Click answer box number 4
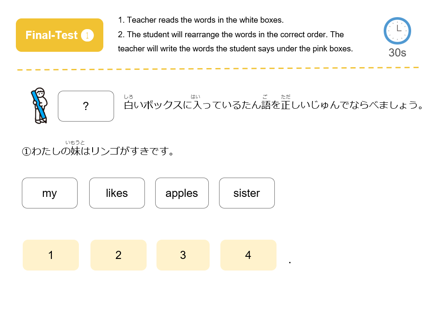The height and width of the screenshot is (330, 439). pos(248,255)
